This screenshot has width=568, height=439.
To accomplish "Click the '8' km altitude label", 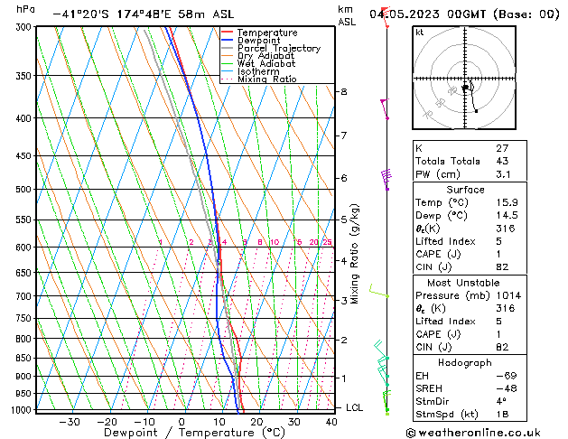I will 343,92.
